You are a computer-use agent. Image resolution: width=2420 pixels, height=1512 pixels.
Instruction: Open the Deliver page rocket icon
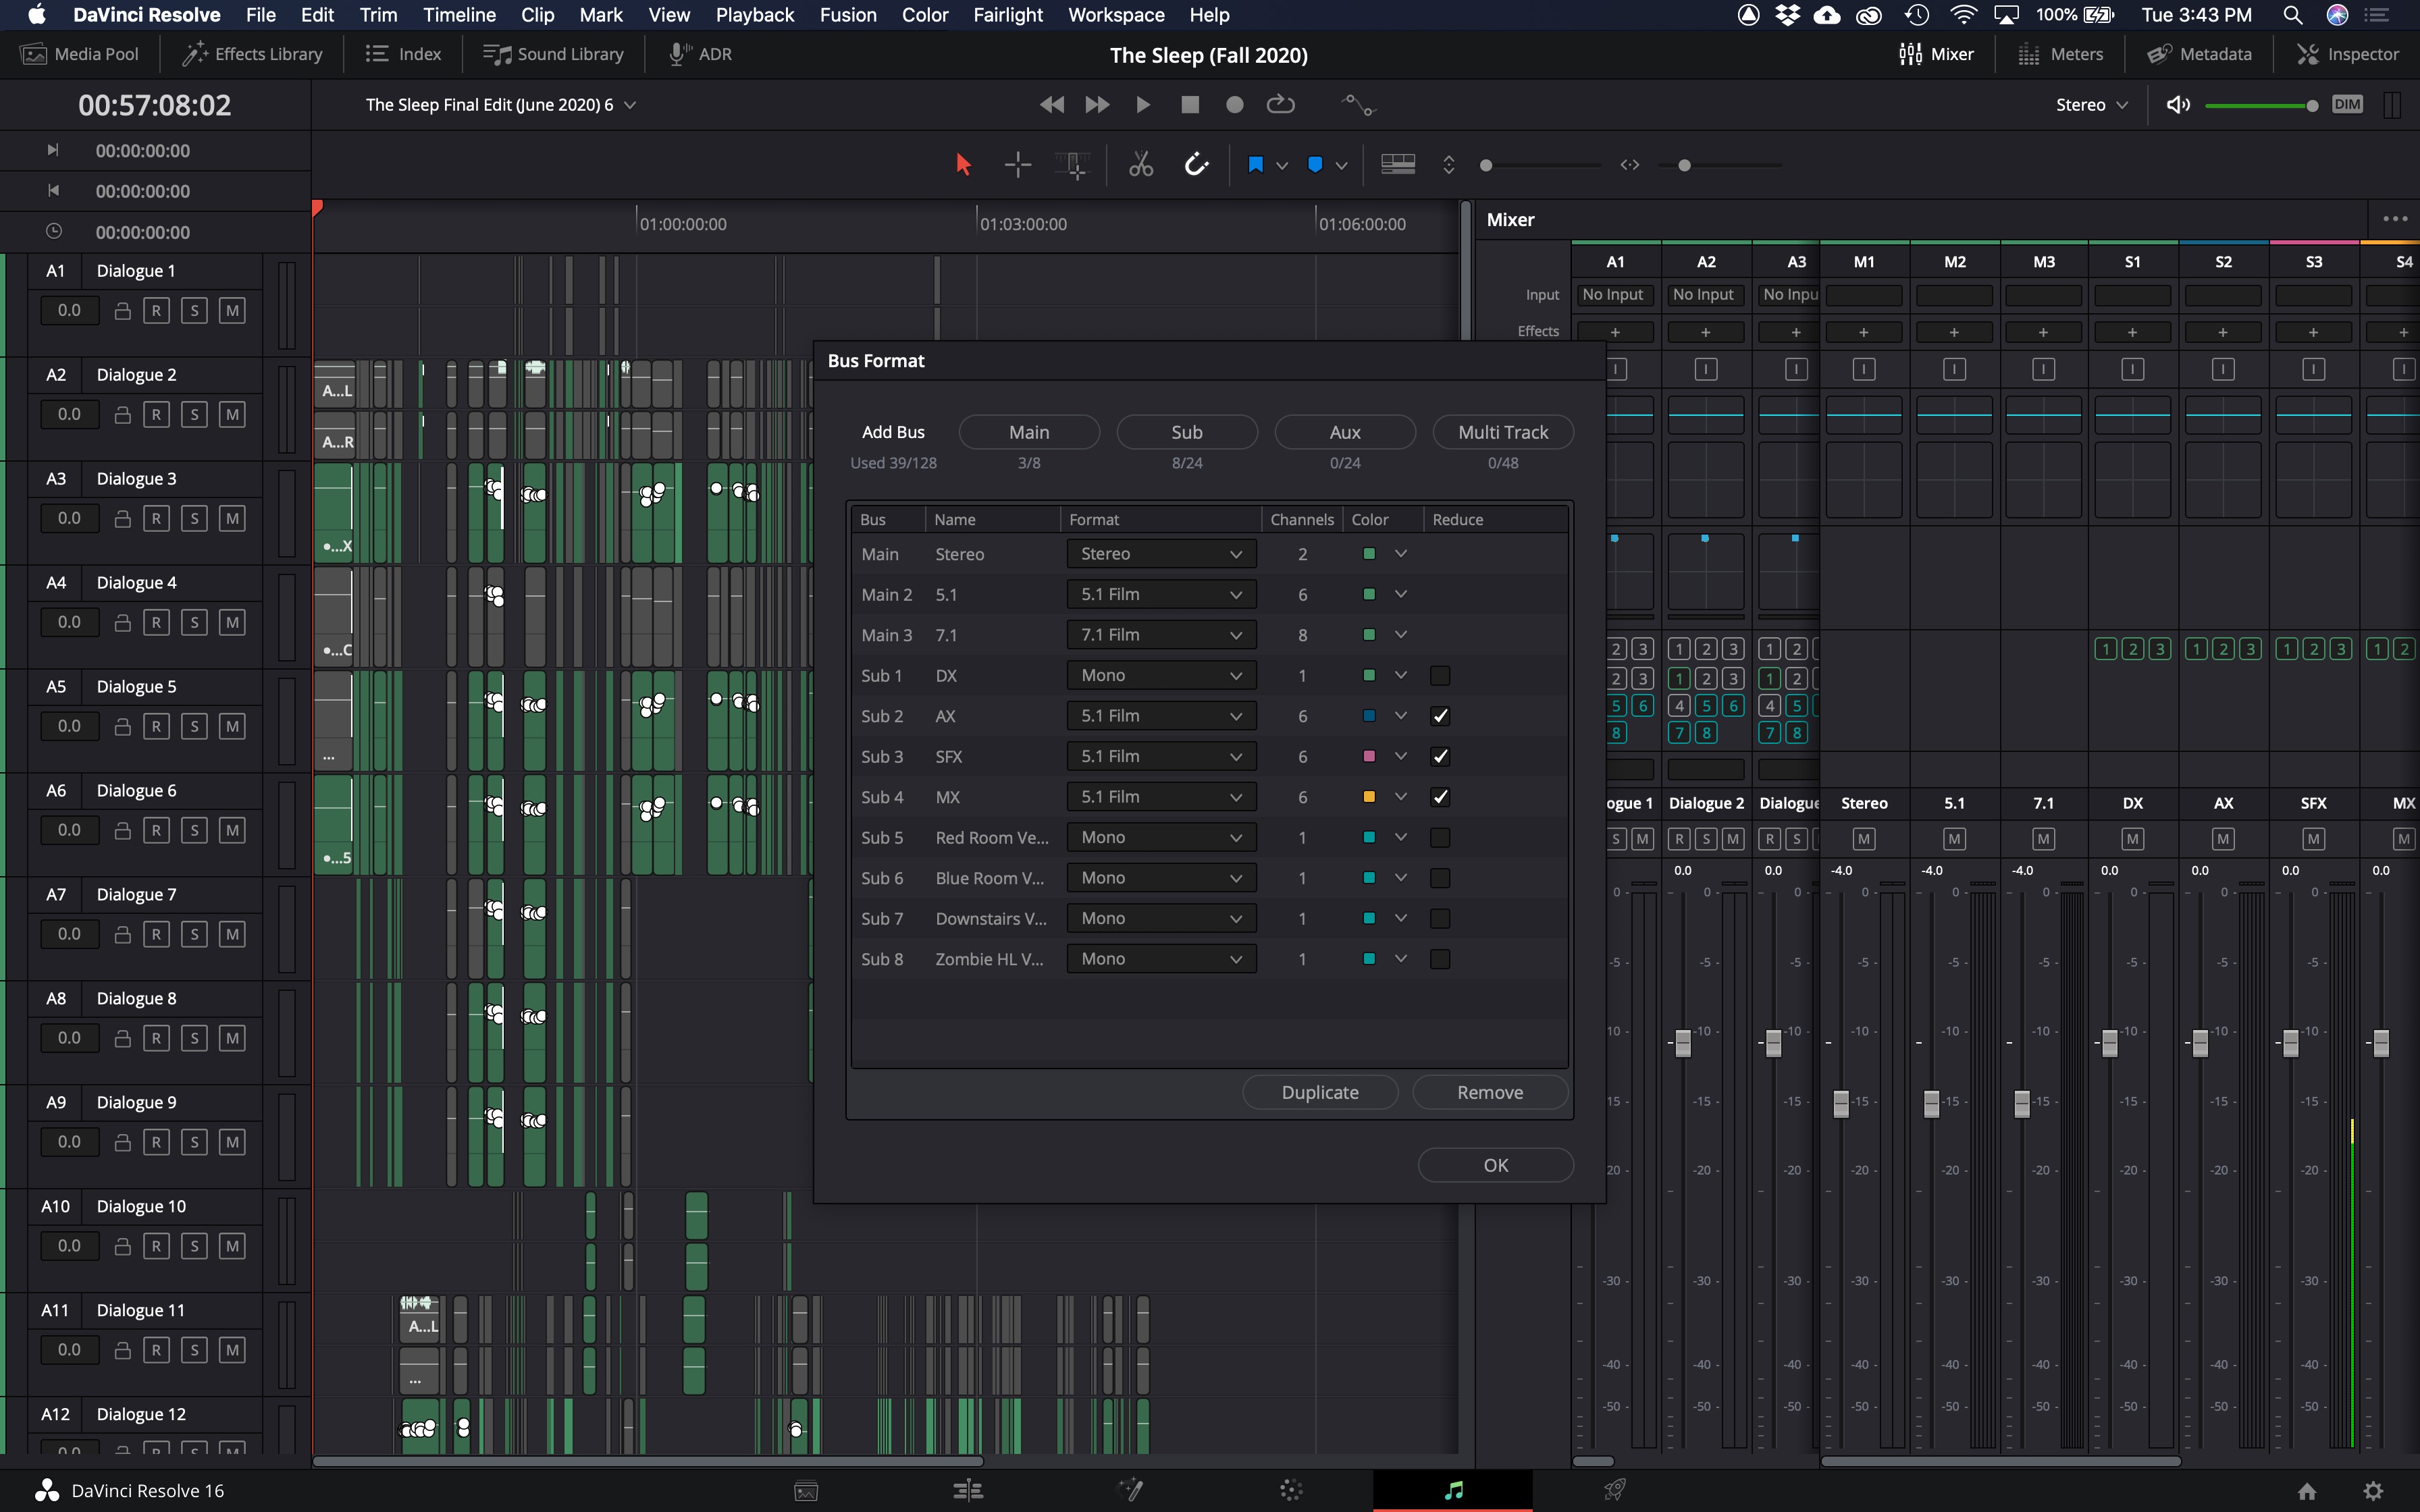(1614, 1490)
